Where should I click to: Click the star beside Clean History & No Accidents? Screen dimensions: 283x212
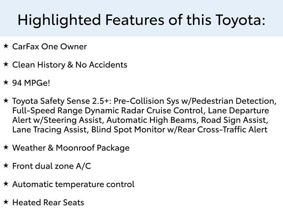(x=6, y=64)
